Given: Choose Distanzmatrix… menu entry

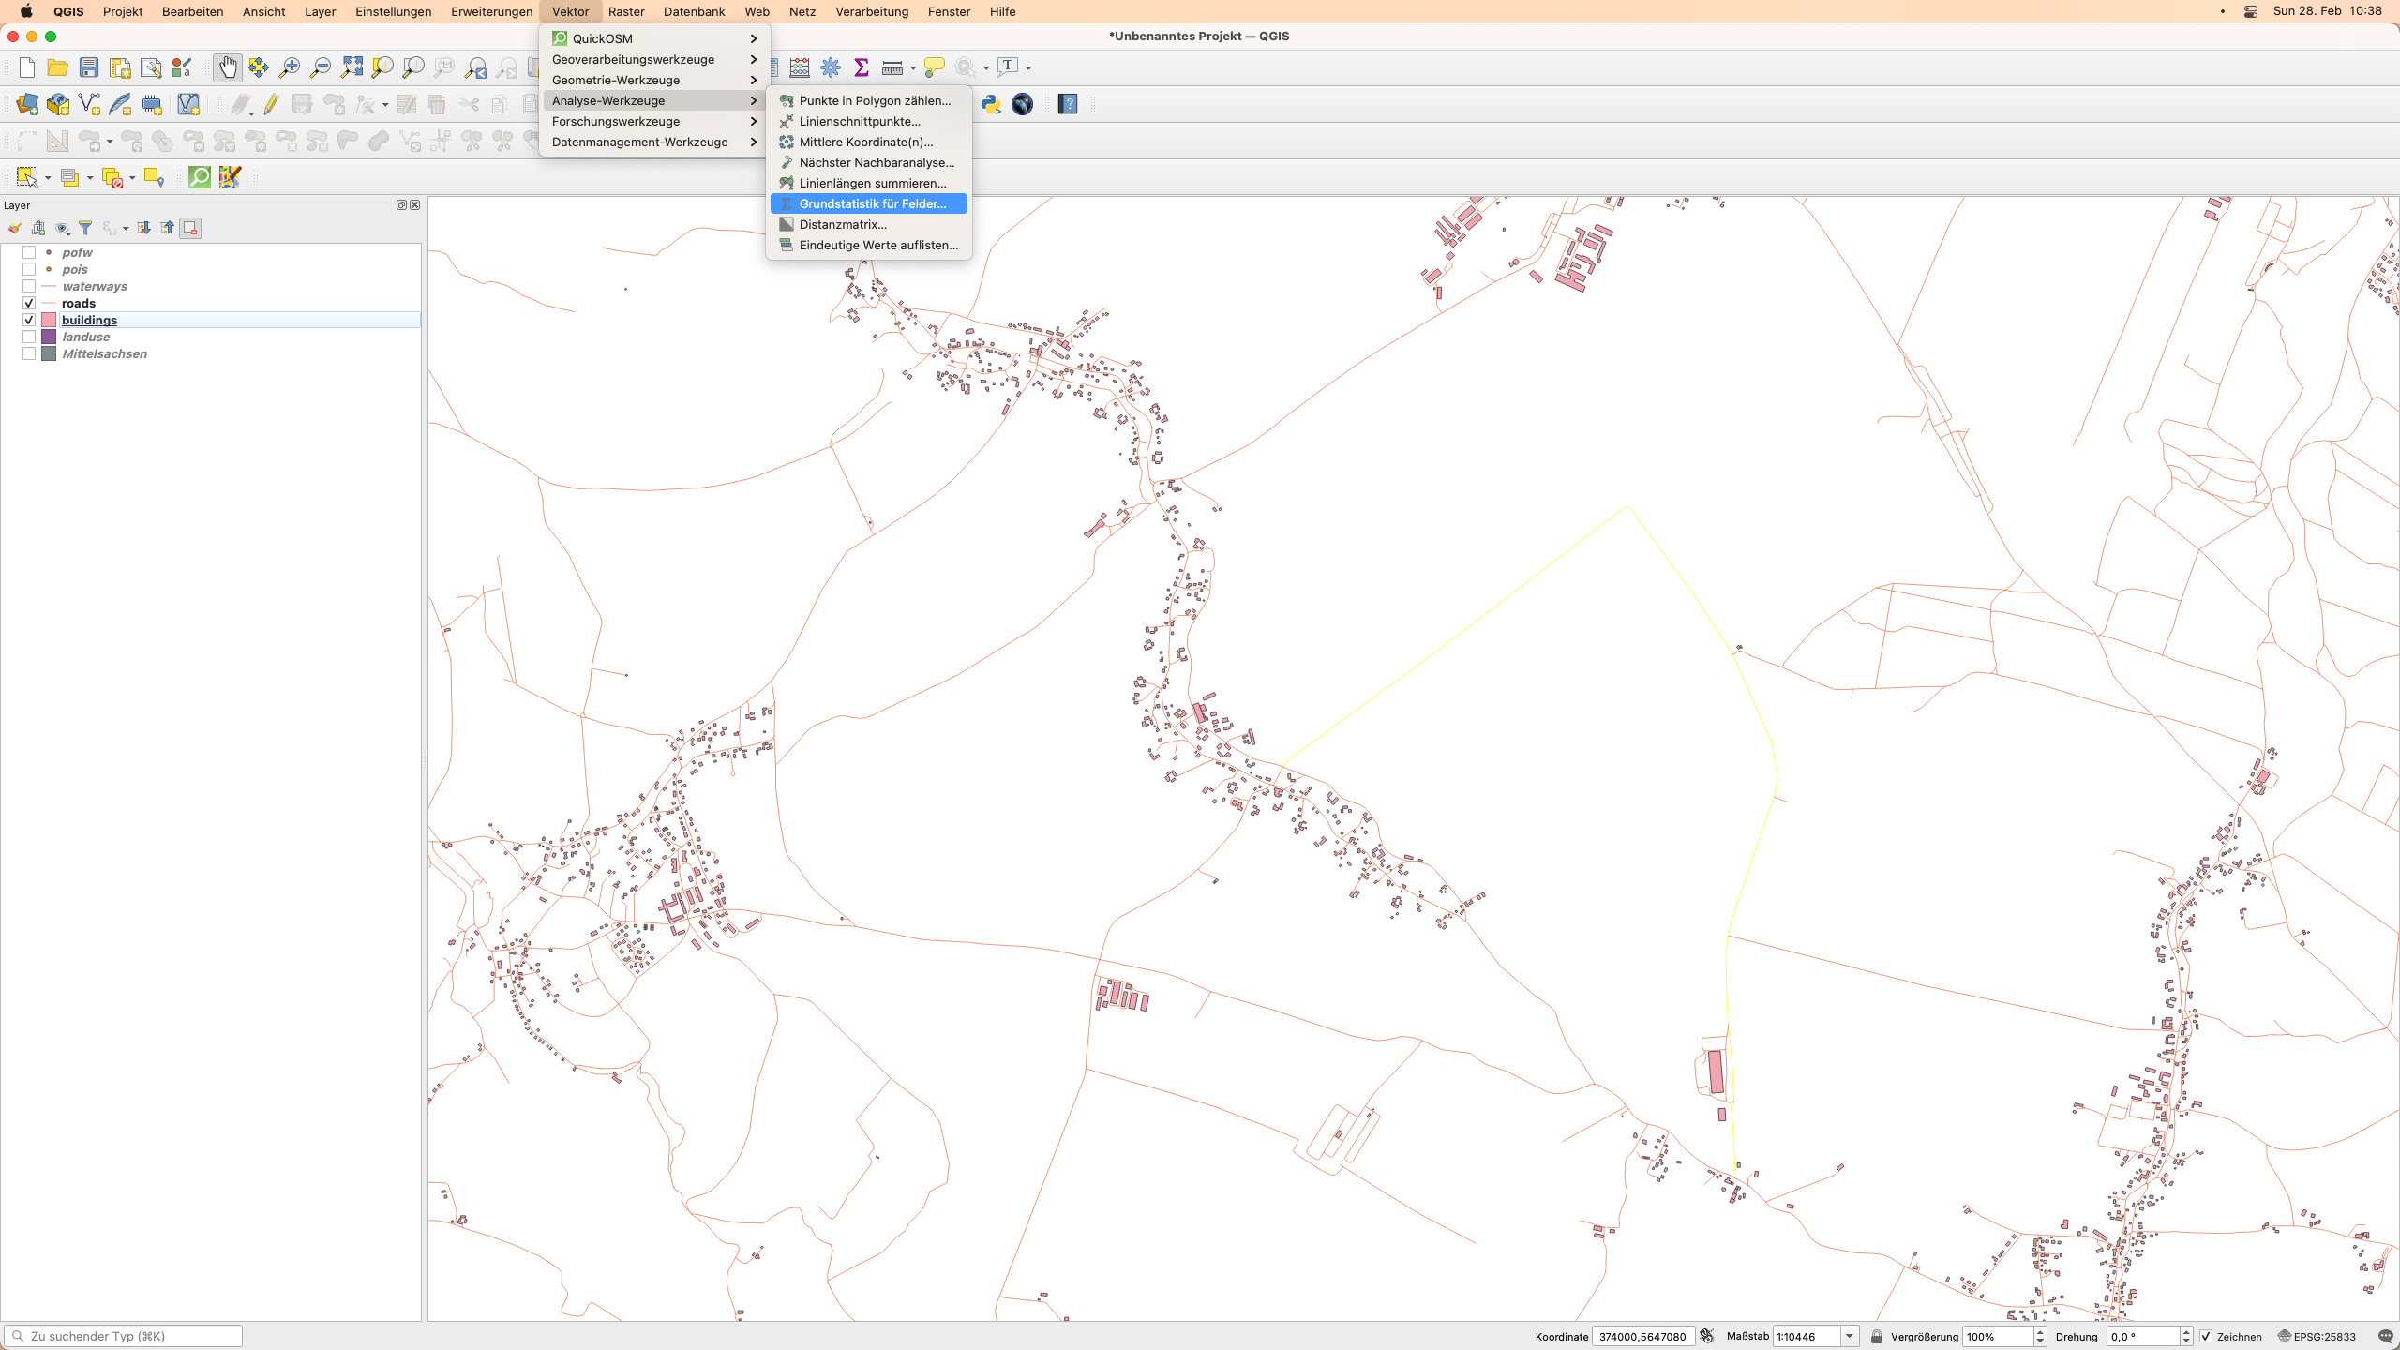Looking at the screenshot, I should click(x=869, y=224).
